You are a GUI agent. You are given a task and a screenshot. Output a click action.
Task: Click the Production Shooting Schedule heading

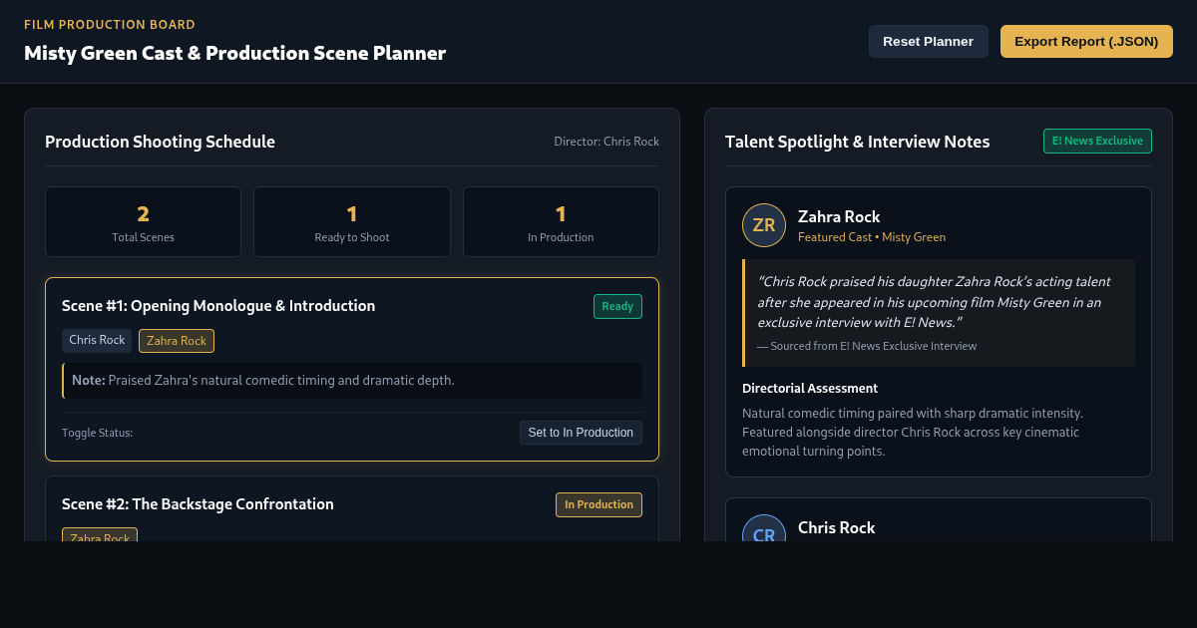coord(160,142)
